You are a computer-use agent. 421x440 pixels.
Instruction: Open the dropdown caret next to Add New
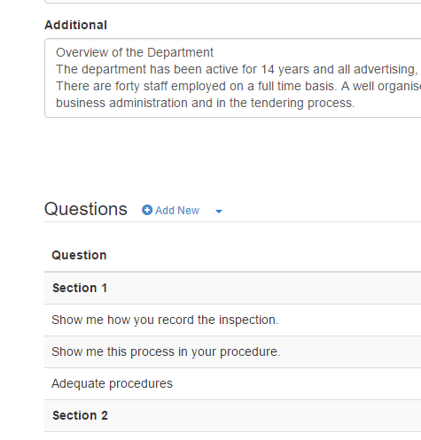219,211
